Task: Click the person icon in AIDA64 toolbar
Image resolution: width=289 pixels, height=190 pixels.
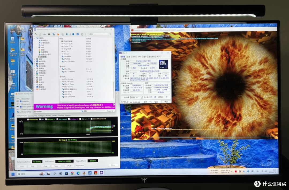Action: coord(67,34)
